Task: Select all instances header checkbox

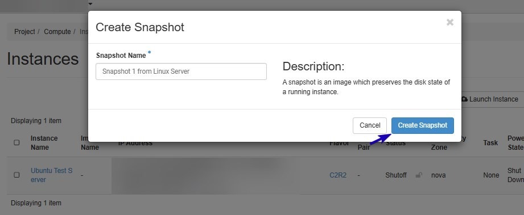Action: click(x=16, y=142)
